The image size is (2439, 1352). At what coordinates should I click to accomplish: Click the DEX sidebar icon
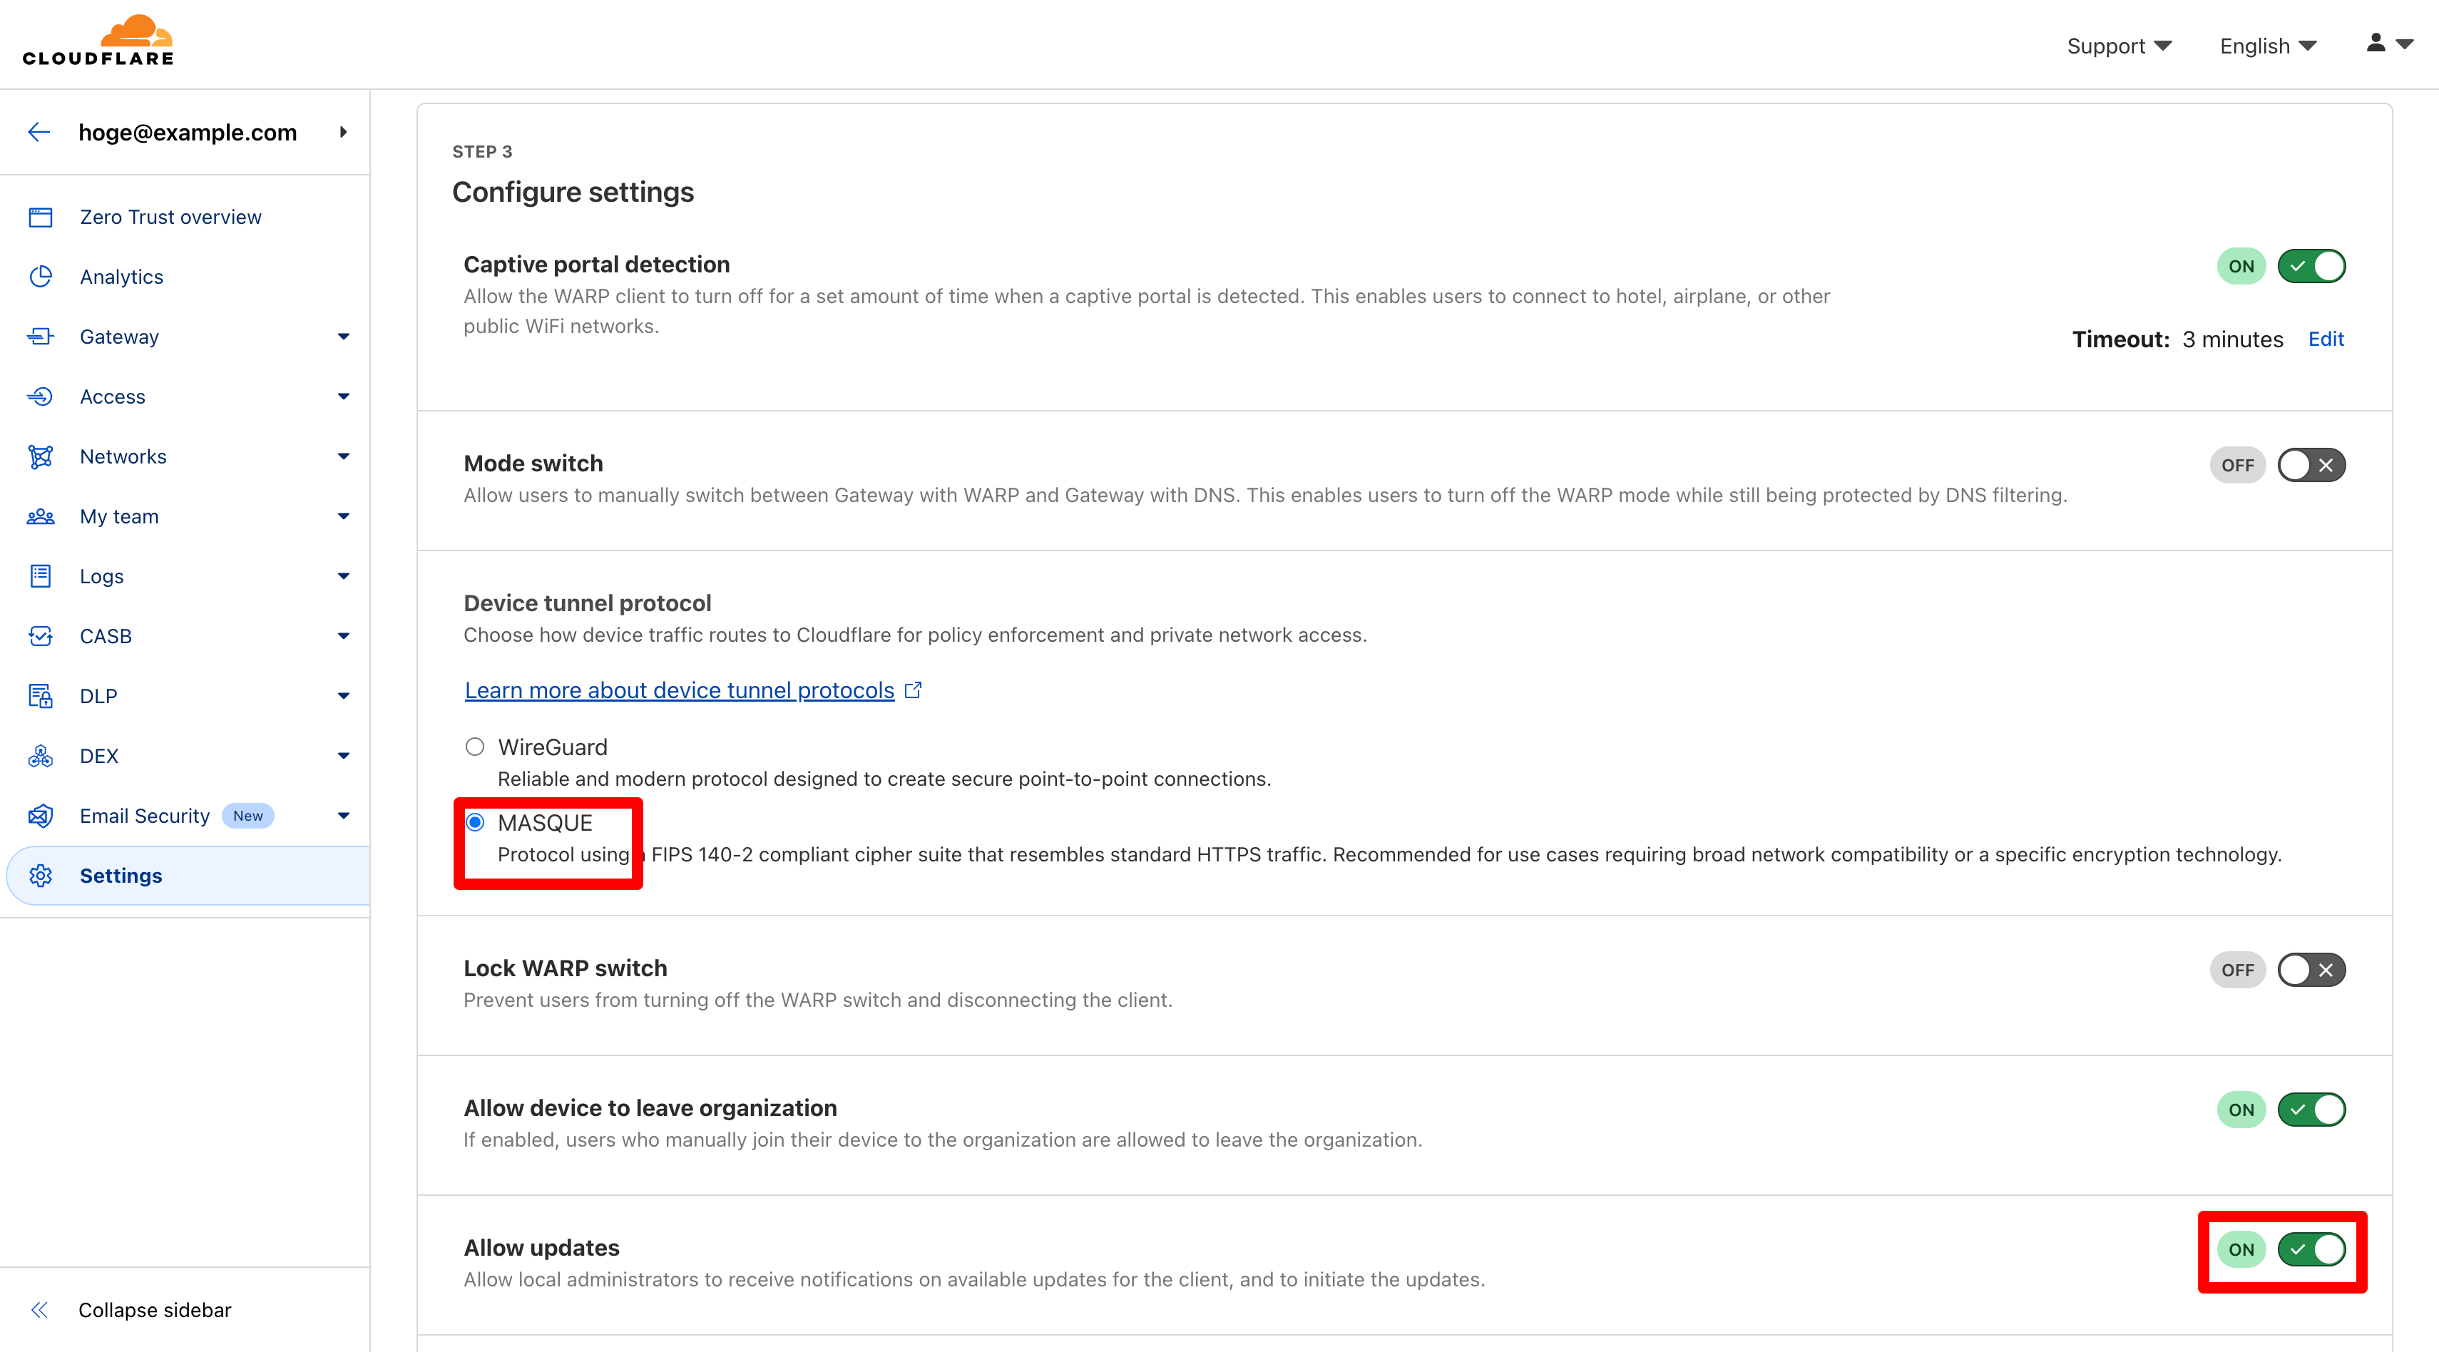click(41, 756)
